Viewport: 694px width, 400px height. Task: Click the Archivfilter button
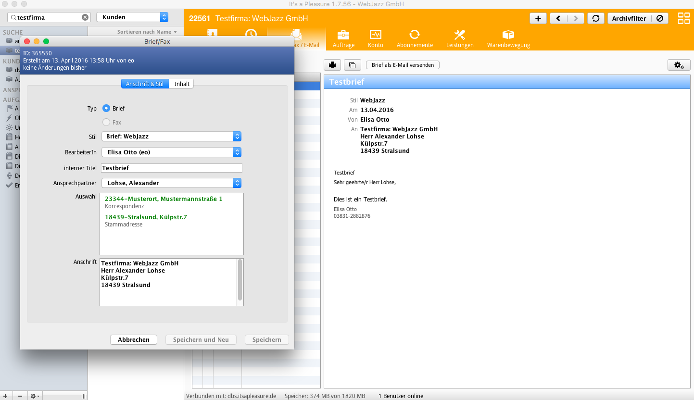click(629, 18)
